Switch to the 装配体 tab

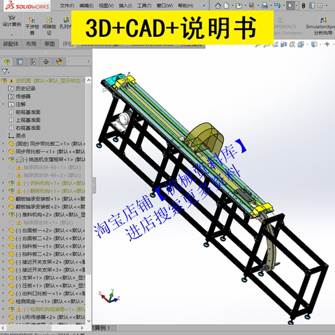[11, 44]
